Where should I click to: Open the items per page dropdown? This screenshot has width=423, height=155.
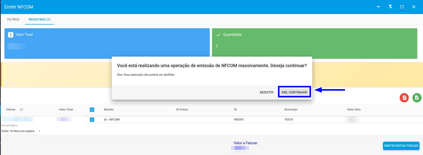click(21, 131)
